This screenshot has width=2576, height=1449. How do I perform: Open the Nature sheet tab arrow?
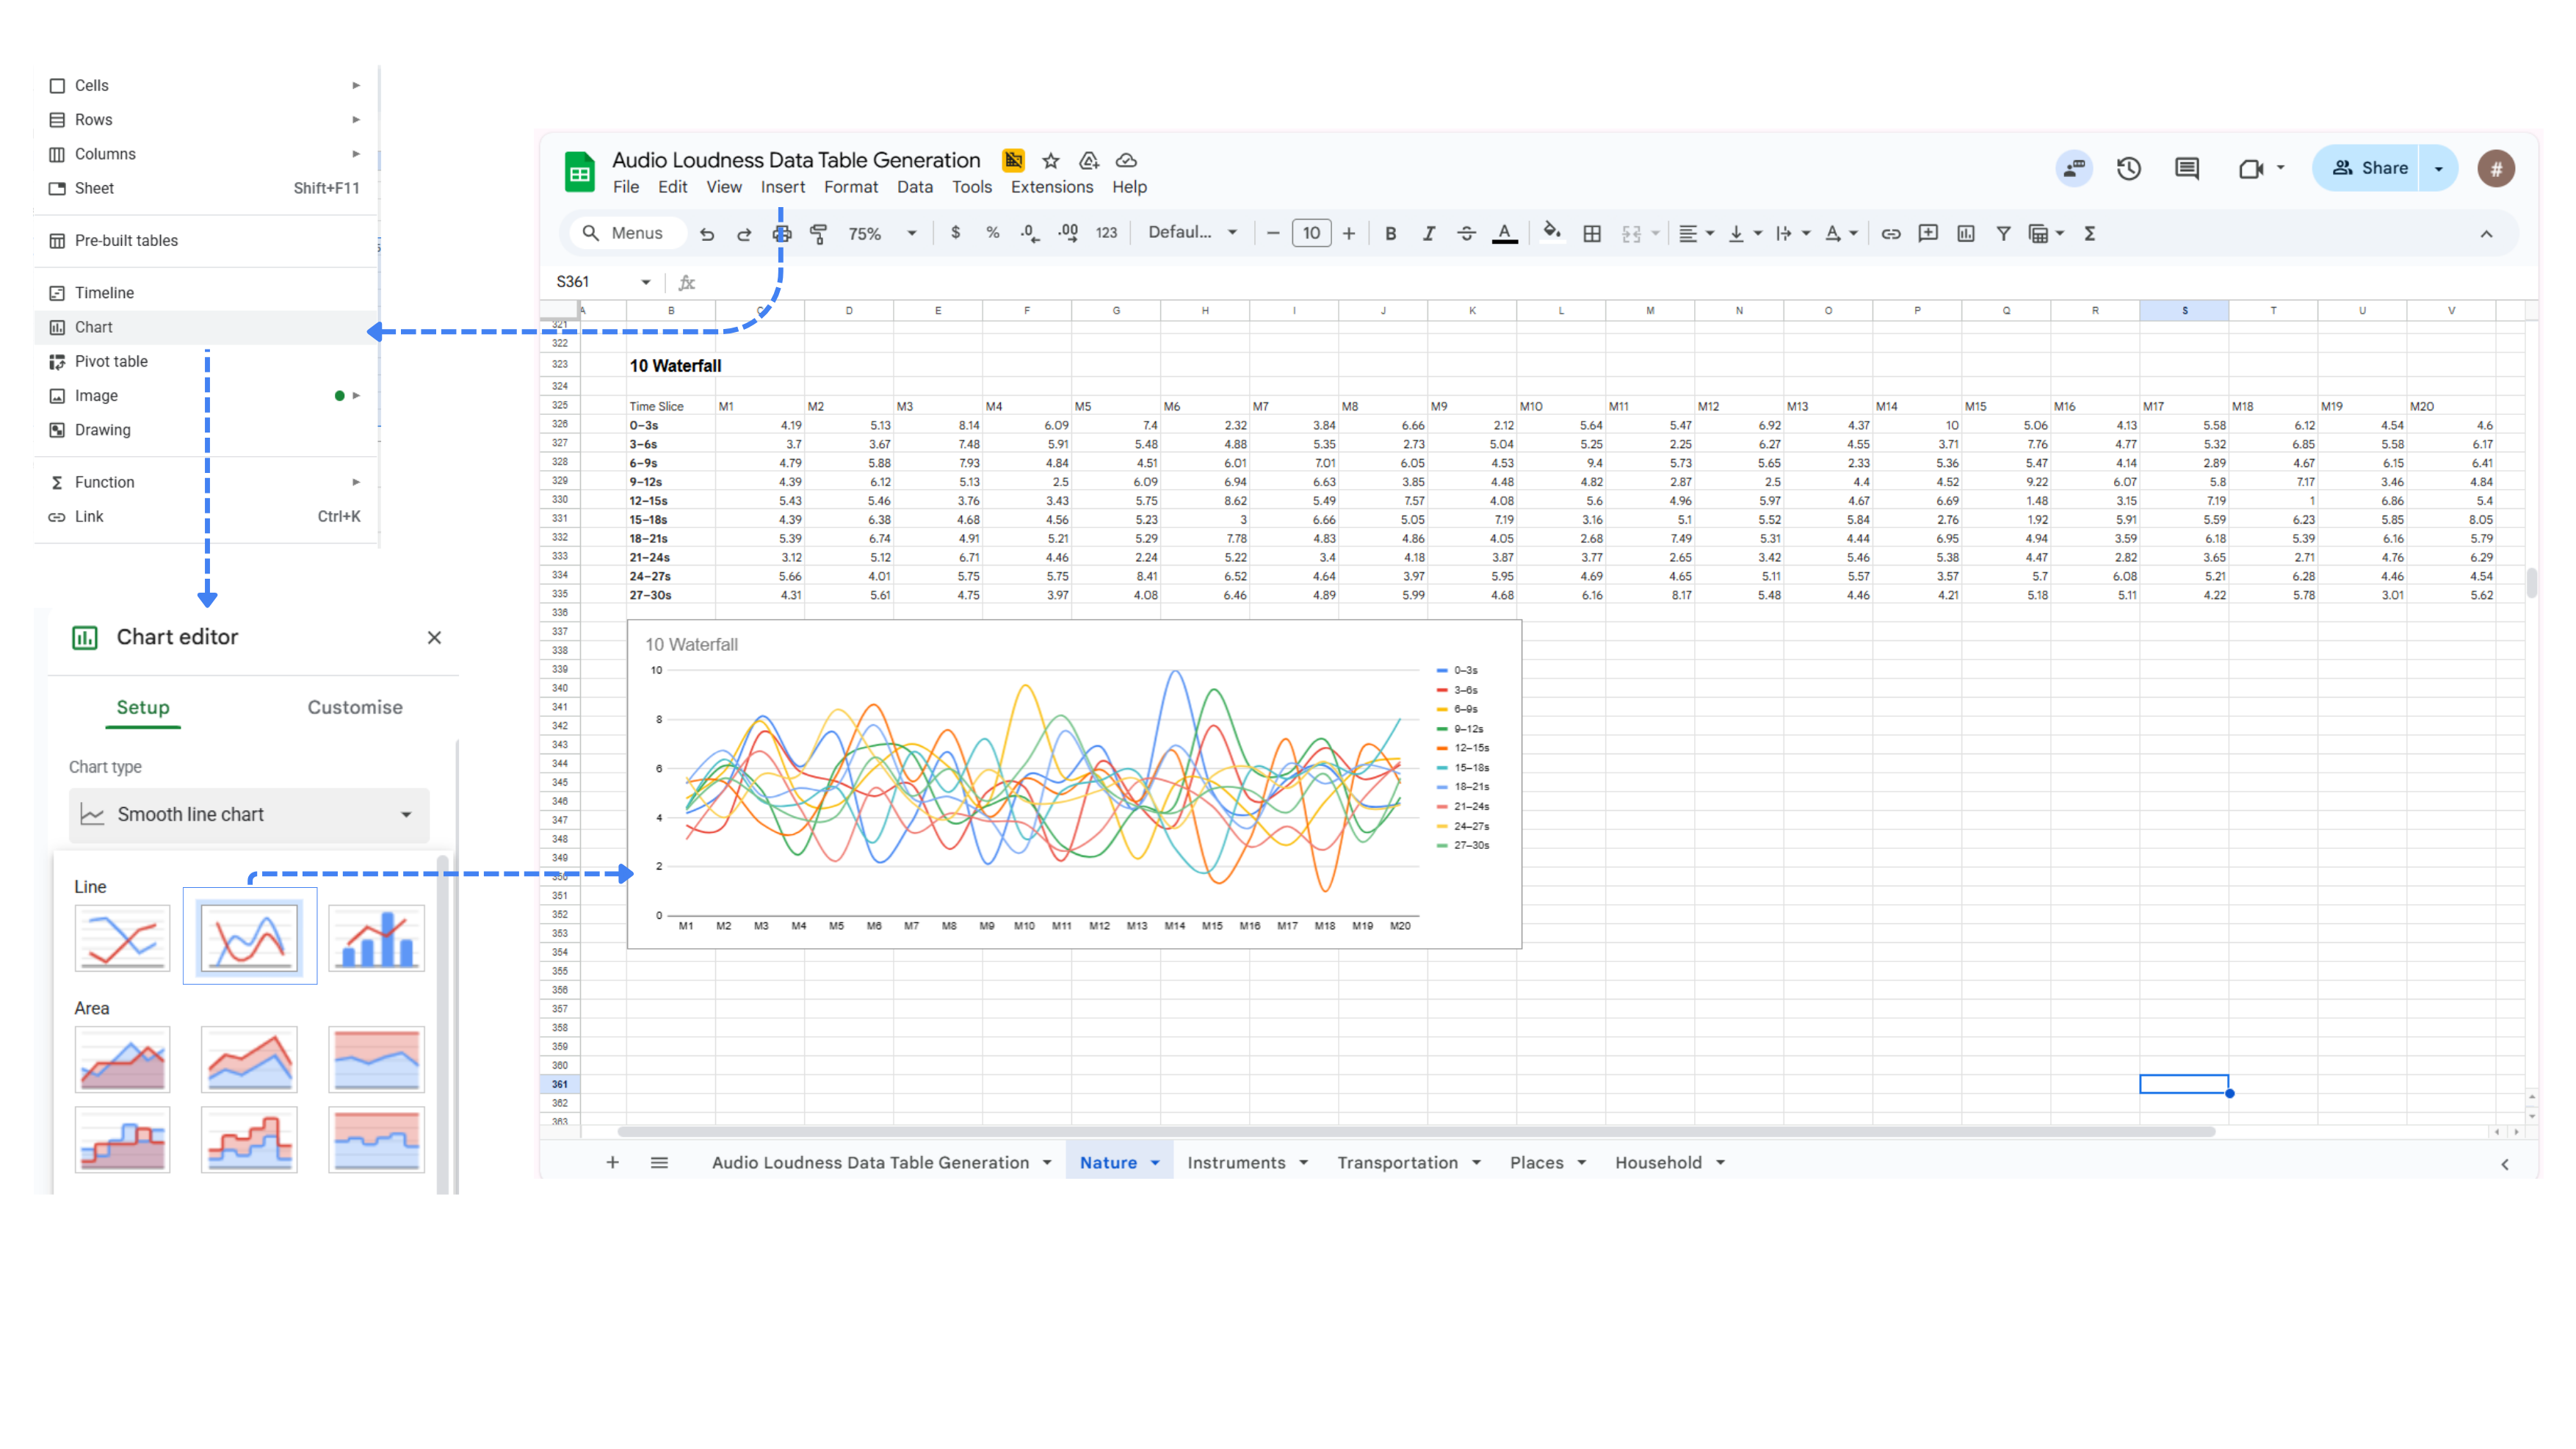click(1155, 1163)
